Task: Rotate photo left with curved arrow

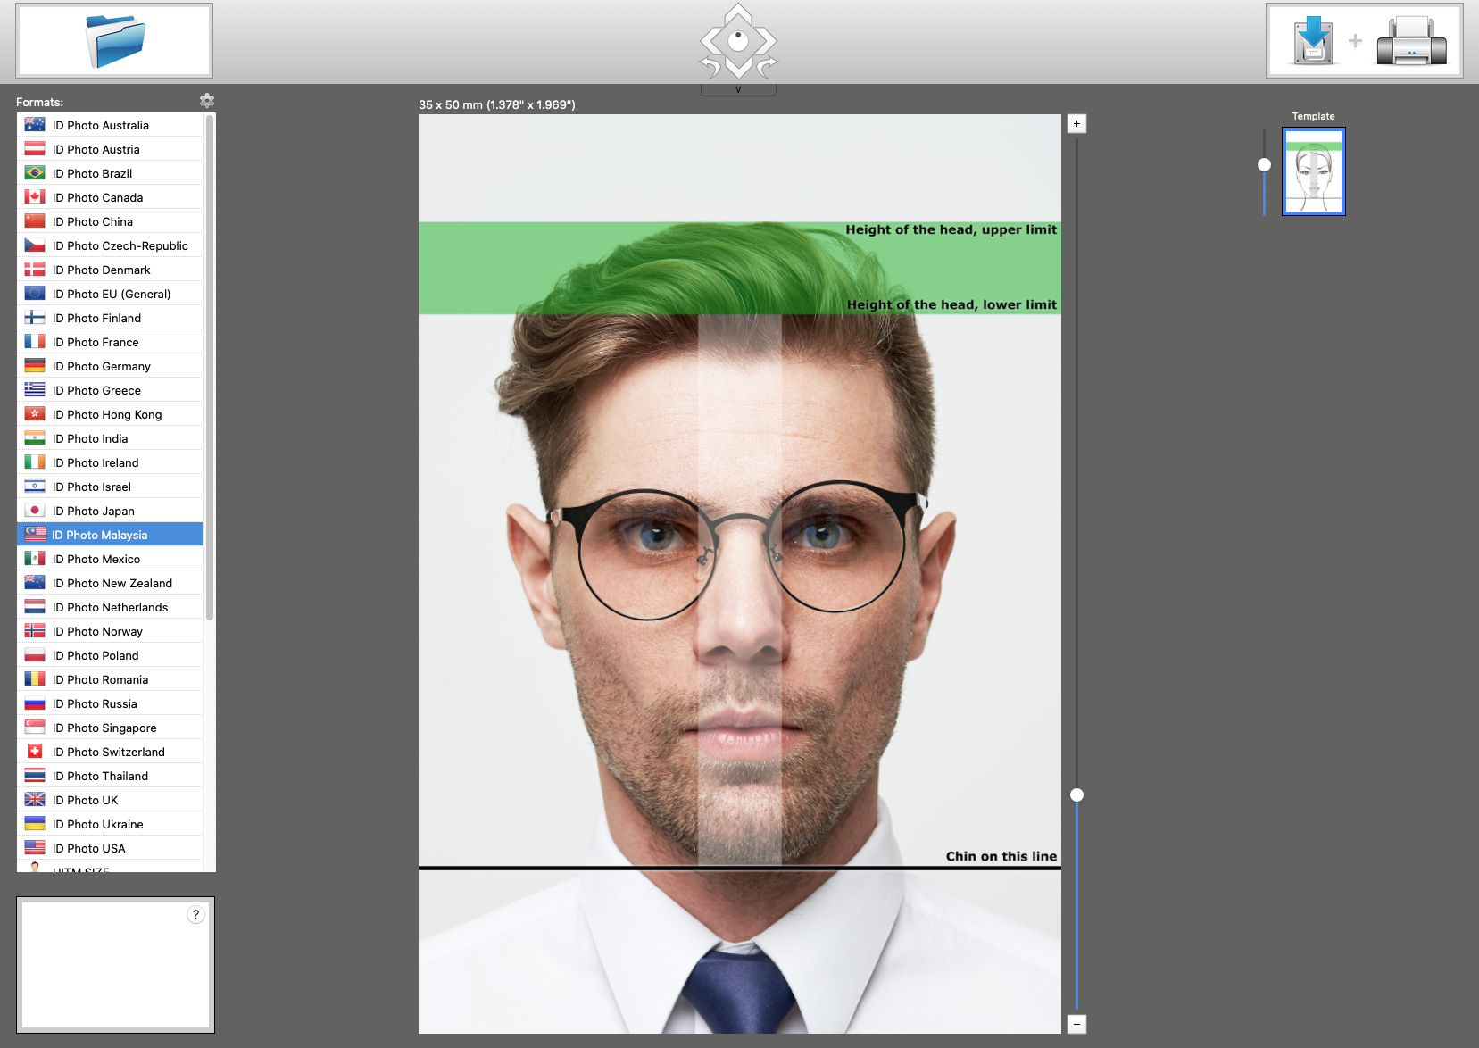Action: [710, 68]
